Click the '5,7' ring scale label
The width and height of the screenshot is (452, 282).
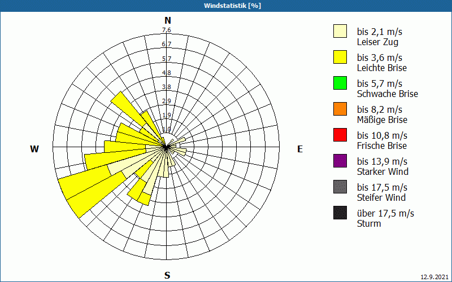(x=166, y=59)
